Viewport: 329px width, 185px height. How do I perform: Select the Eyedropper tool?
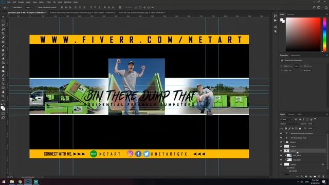coord(3,38)
